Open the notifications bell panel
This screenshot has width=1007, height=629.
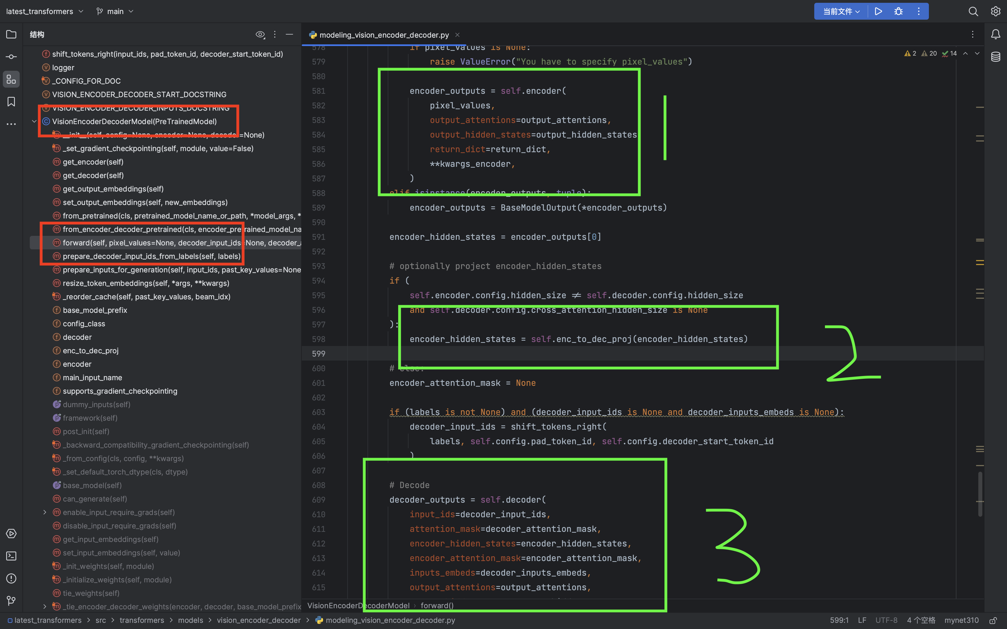coord(996,35)
